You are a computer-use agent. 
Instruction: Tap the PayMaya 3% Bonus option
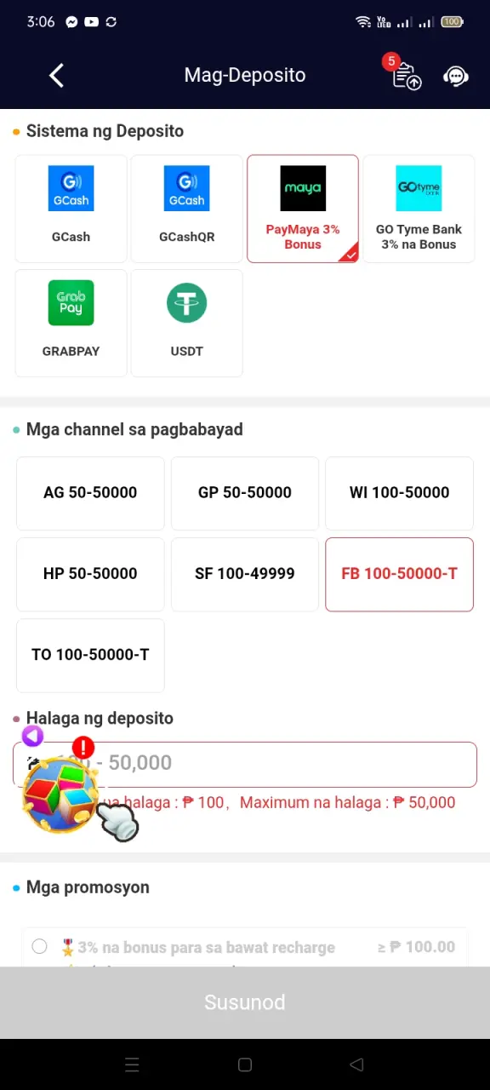pyautogui.click(x=303, y=209)
